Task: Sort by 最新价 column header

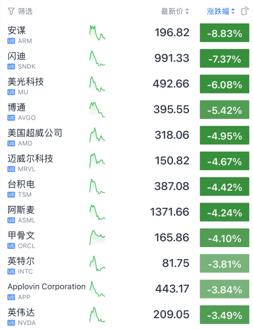Action: [x=175, y=11]
